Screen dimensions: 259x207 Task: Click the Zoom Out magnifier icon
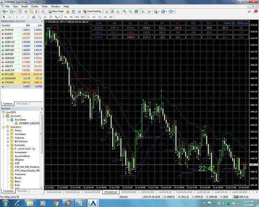131,12
